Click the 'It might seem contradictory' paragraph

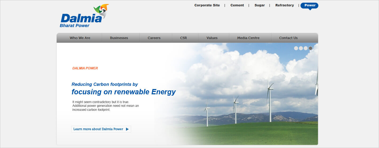tap(106, 106)
